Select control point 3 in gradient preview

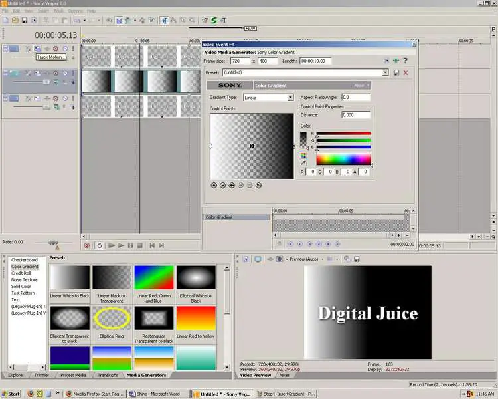252,146
